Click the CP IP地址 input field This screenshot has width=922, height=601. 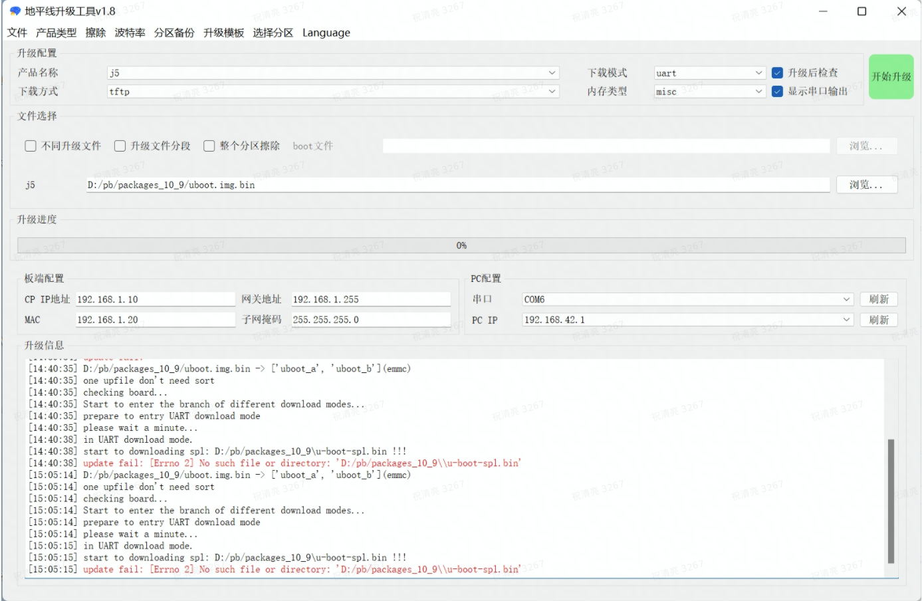click(155, 299)
